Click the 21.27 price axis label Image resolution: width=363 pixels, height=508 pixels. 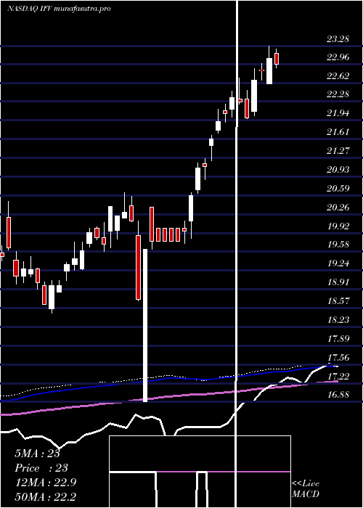(338, 151)
